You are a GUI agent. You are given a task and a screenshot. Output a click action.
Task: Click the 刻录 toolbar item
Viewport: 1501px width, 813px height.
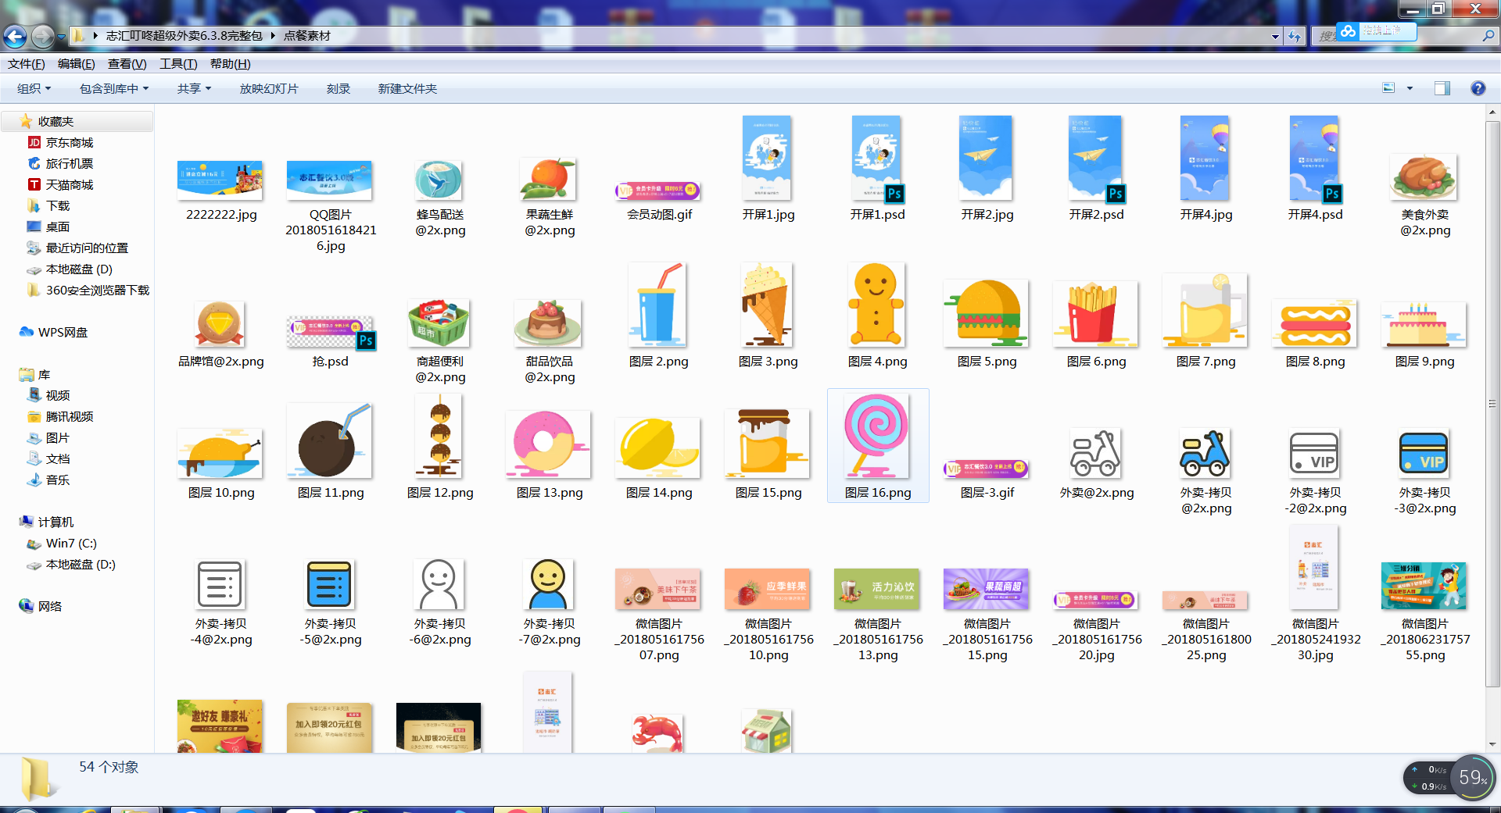coord(338,88)
